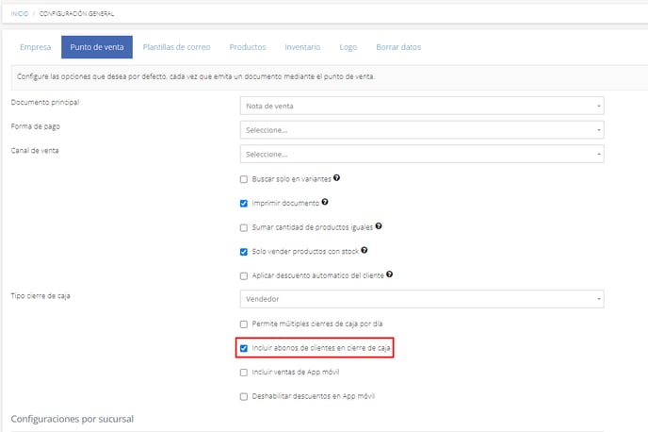Click Documento principal label

click(45, 102)
